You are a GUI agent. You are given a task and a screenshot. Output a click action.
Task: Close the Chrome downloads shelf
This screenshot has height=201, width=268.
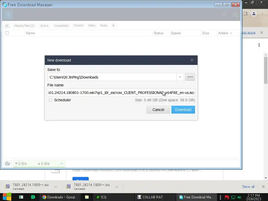tap(263, 187)
